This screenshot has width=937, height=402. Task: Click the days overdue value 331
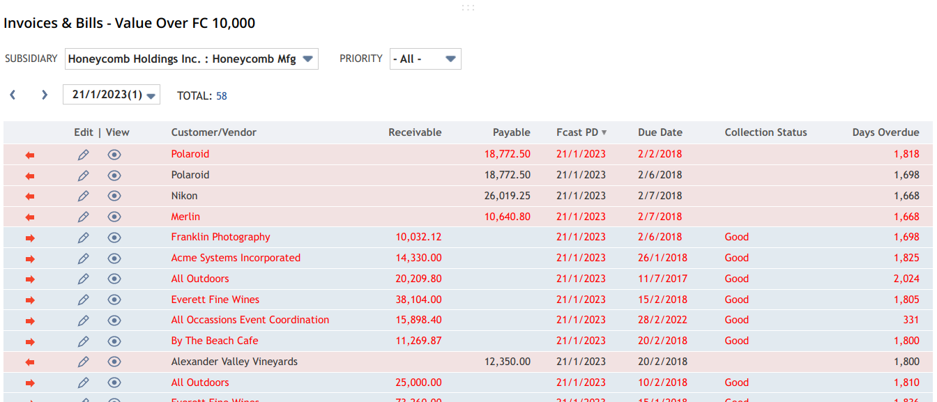coord(911,320)
